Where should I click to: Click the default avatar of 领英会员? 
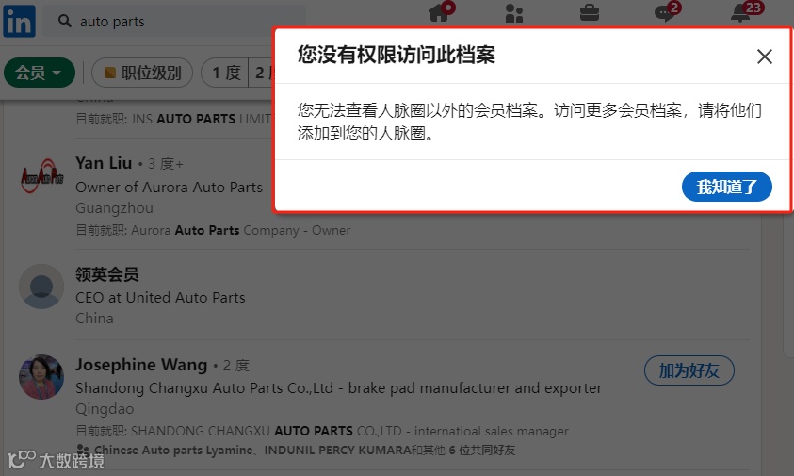pos(41,287)
